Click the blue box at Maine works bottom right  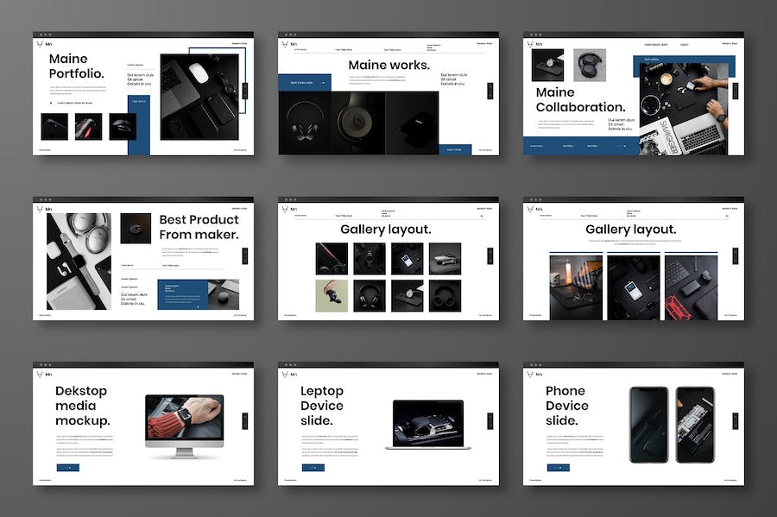[455, 149]
